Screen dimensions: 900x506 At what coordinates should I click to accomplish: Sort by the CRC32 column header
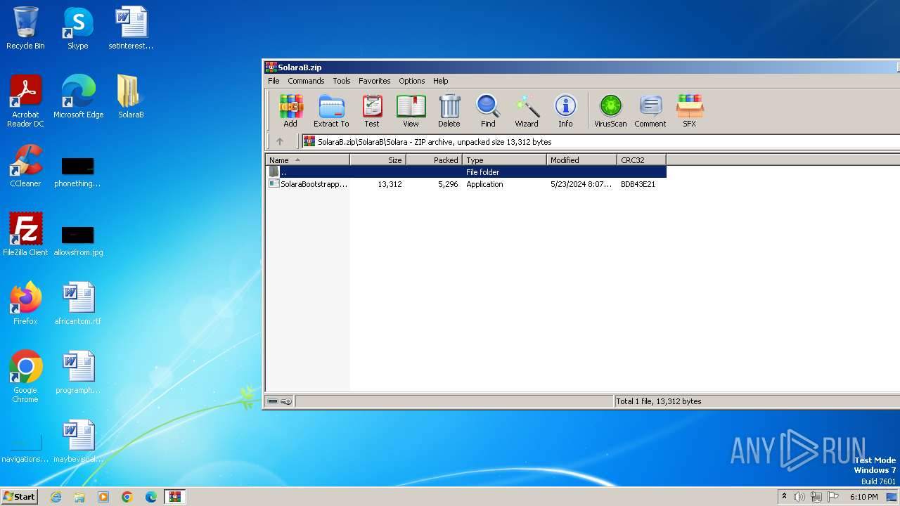pyautogui.click(x=642, y=160)
